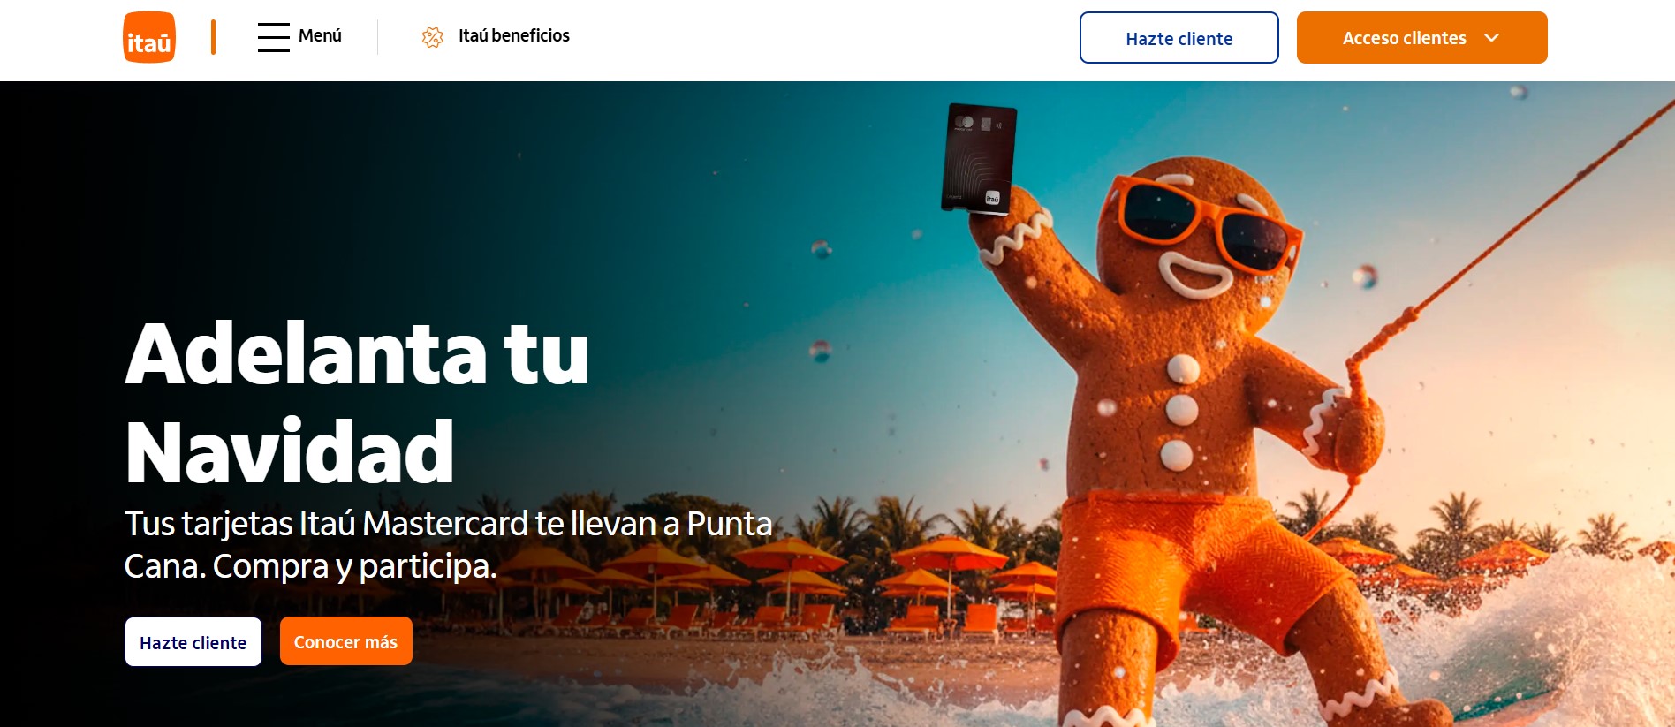1675x727 pixels.
Task: Click Hazte cliente in the header
Action: tap(1179, 37)
